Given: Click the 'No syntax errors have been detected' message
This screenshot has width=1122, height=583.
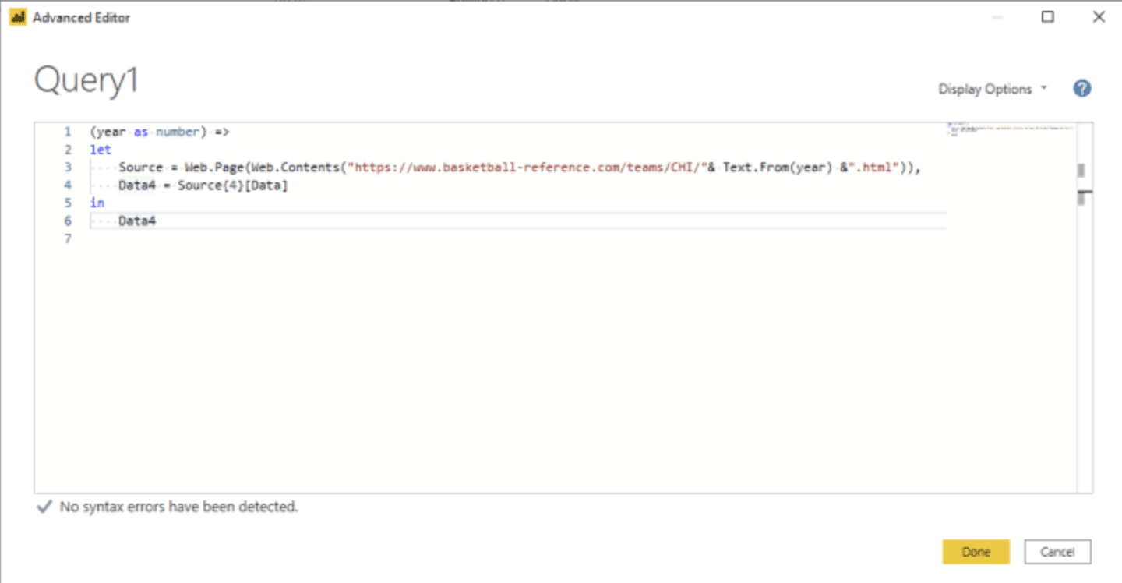Looking at the screenshot, I should coord(179,506).
